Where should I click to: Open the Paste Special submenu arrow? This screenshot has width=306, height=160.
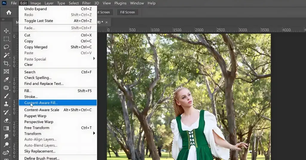94,59
